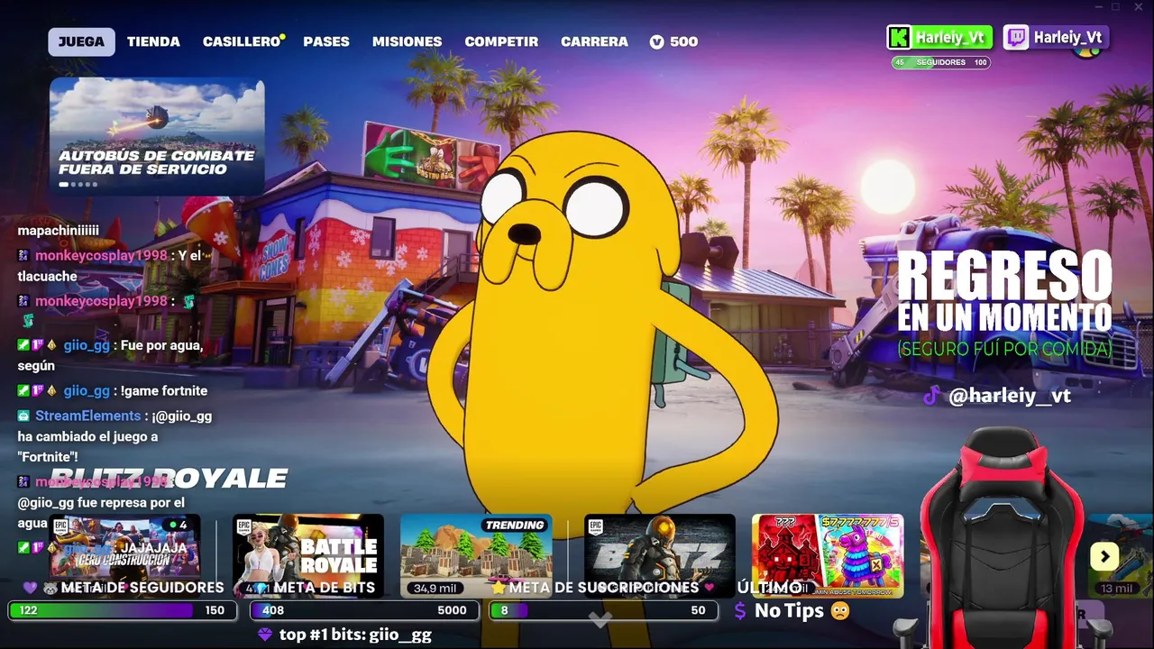Open the Autobús de Combate news banner
This screenshot has height=649, width=1154.
click(x=157, y=135)
